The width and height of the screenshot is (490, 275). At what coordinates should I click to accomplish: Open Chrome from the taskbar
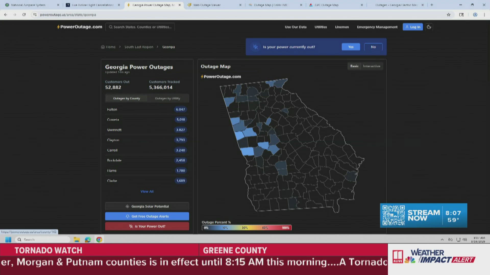pos(99,240)
